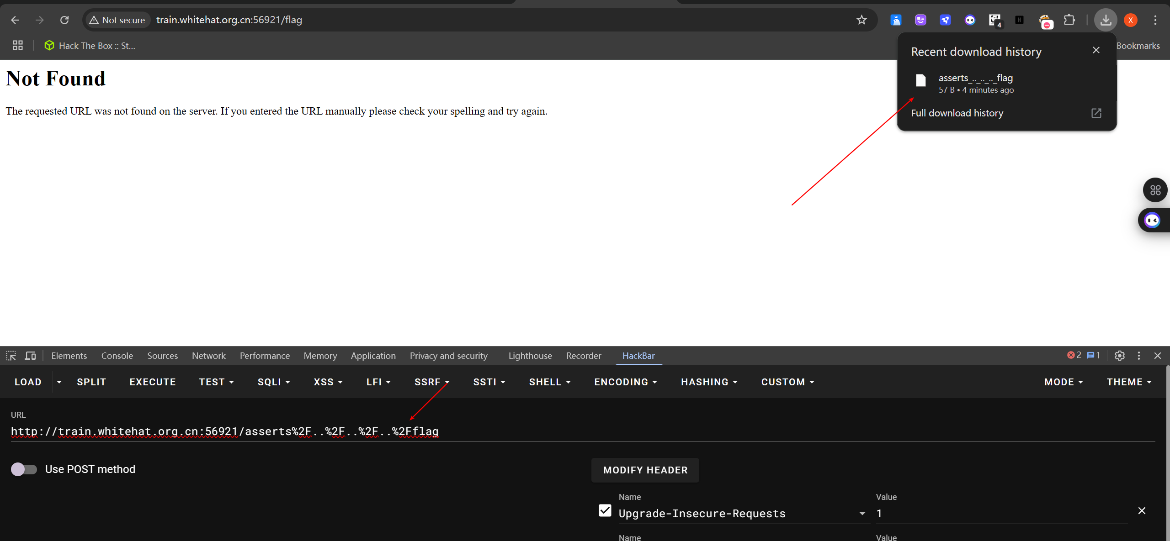Expand the HASHING dropdown
Viewport: 1170px width, 541px height.
click(x=709, y=382)
